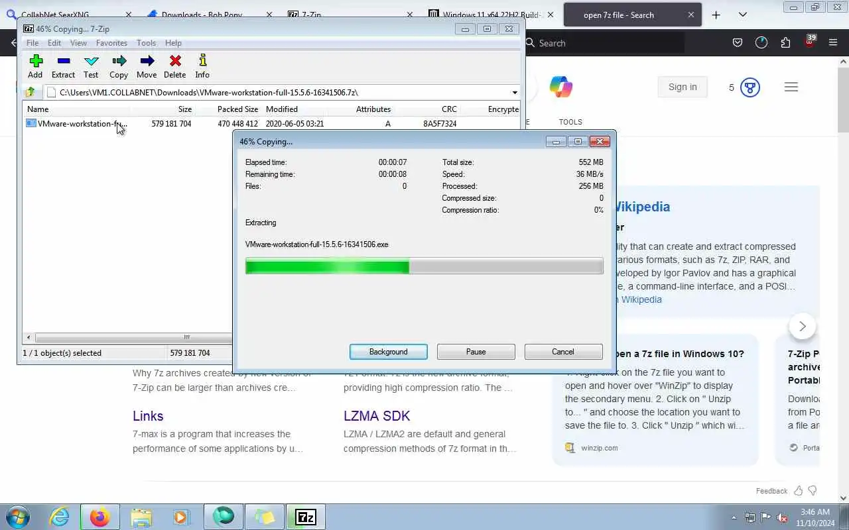Open the Favorites menu
Viewport: 849px width, 530px height.
coord(111,43)
